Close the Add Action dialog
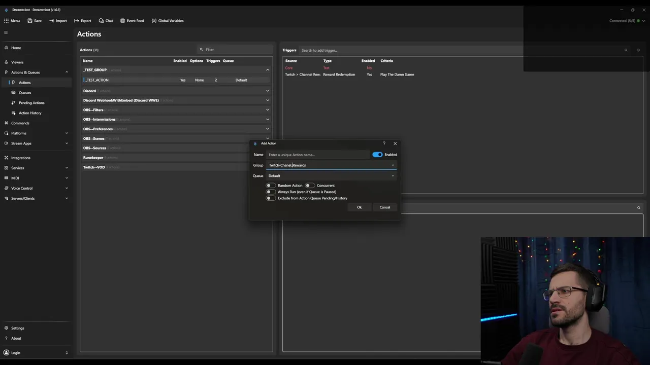 [x=395, y=143]
